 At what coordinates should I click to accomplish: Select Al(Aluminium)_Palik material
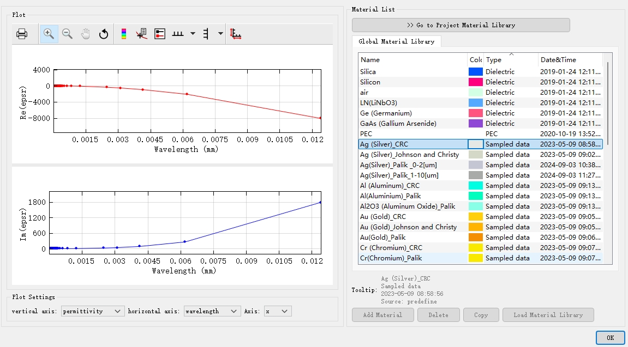[480, 196]
